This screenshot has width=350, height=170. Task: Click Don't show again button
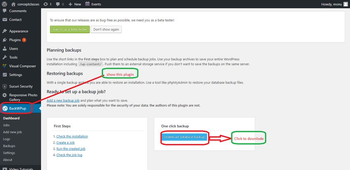106,29
